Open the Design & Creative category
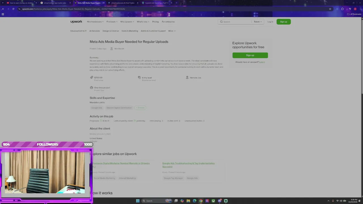This screenshot has width=363, height=204. (111, 31)
